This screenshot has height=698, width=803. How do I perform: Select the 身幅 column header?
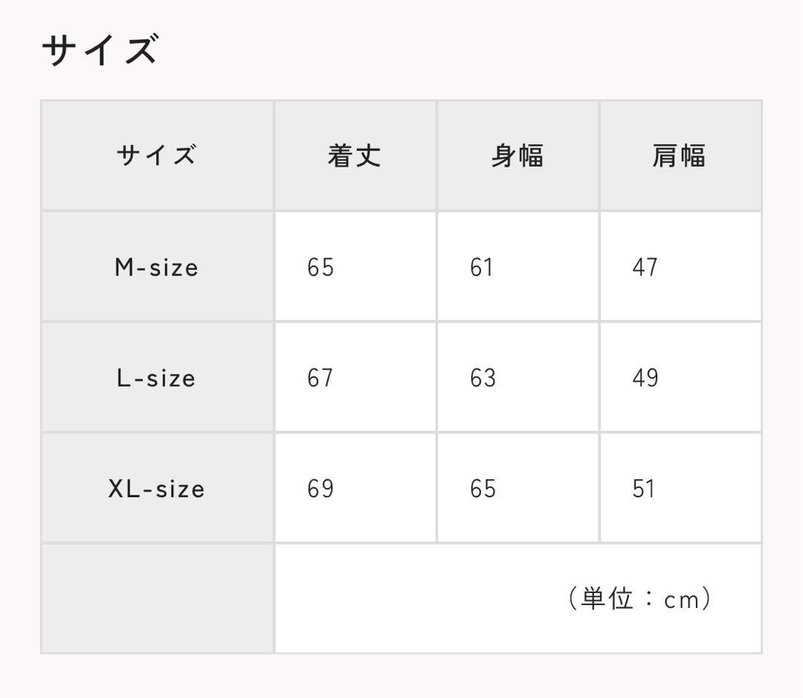[517, 156]
